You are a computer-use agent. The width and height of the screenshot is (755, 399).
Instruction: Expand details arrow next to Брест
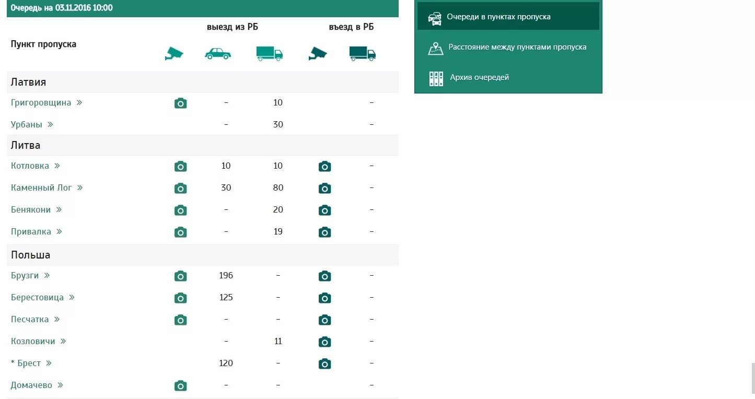click(x=49, y=363)
